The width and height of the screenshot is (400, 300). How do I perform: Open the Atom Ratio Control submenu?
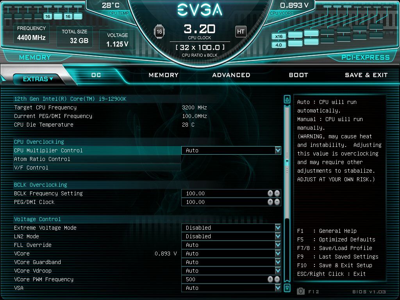tap(97, 159)
